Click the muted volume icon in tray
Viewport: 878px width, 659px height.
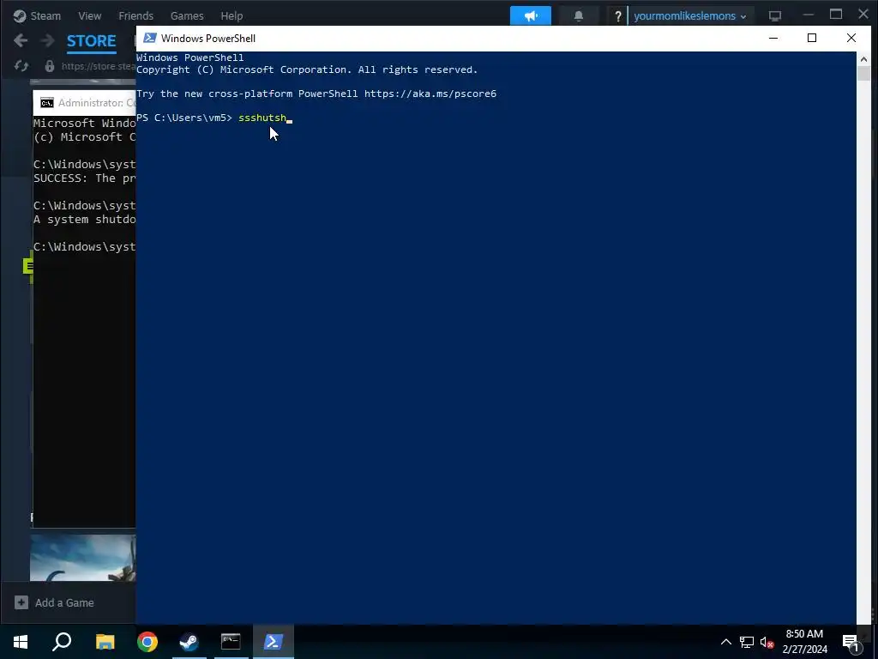[767, 642]
